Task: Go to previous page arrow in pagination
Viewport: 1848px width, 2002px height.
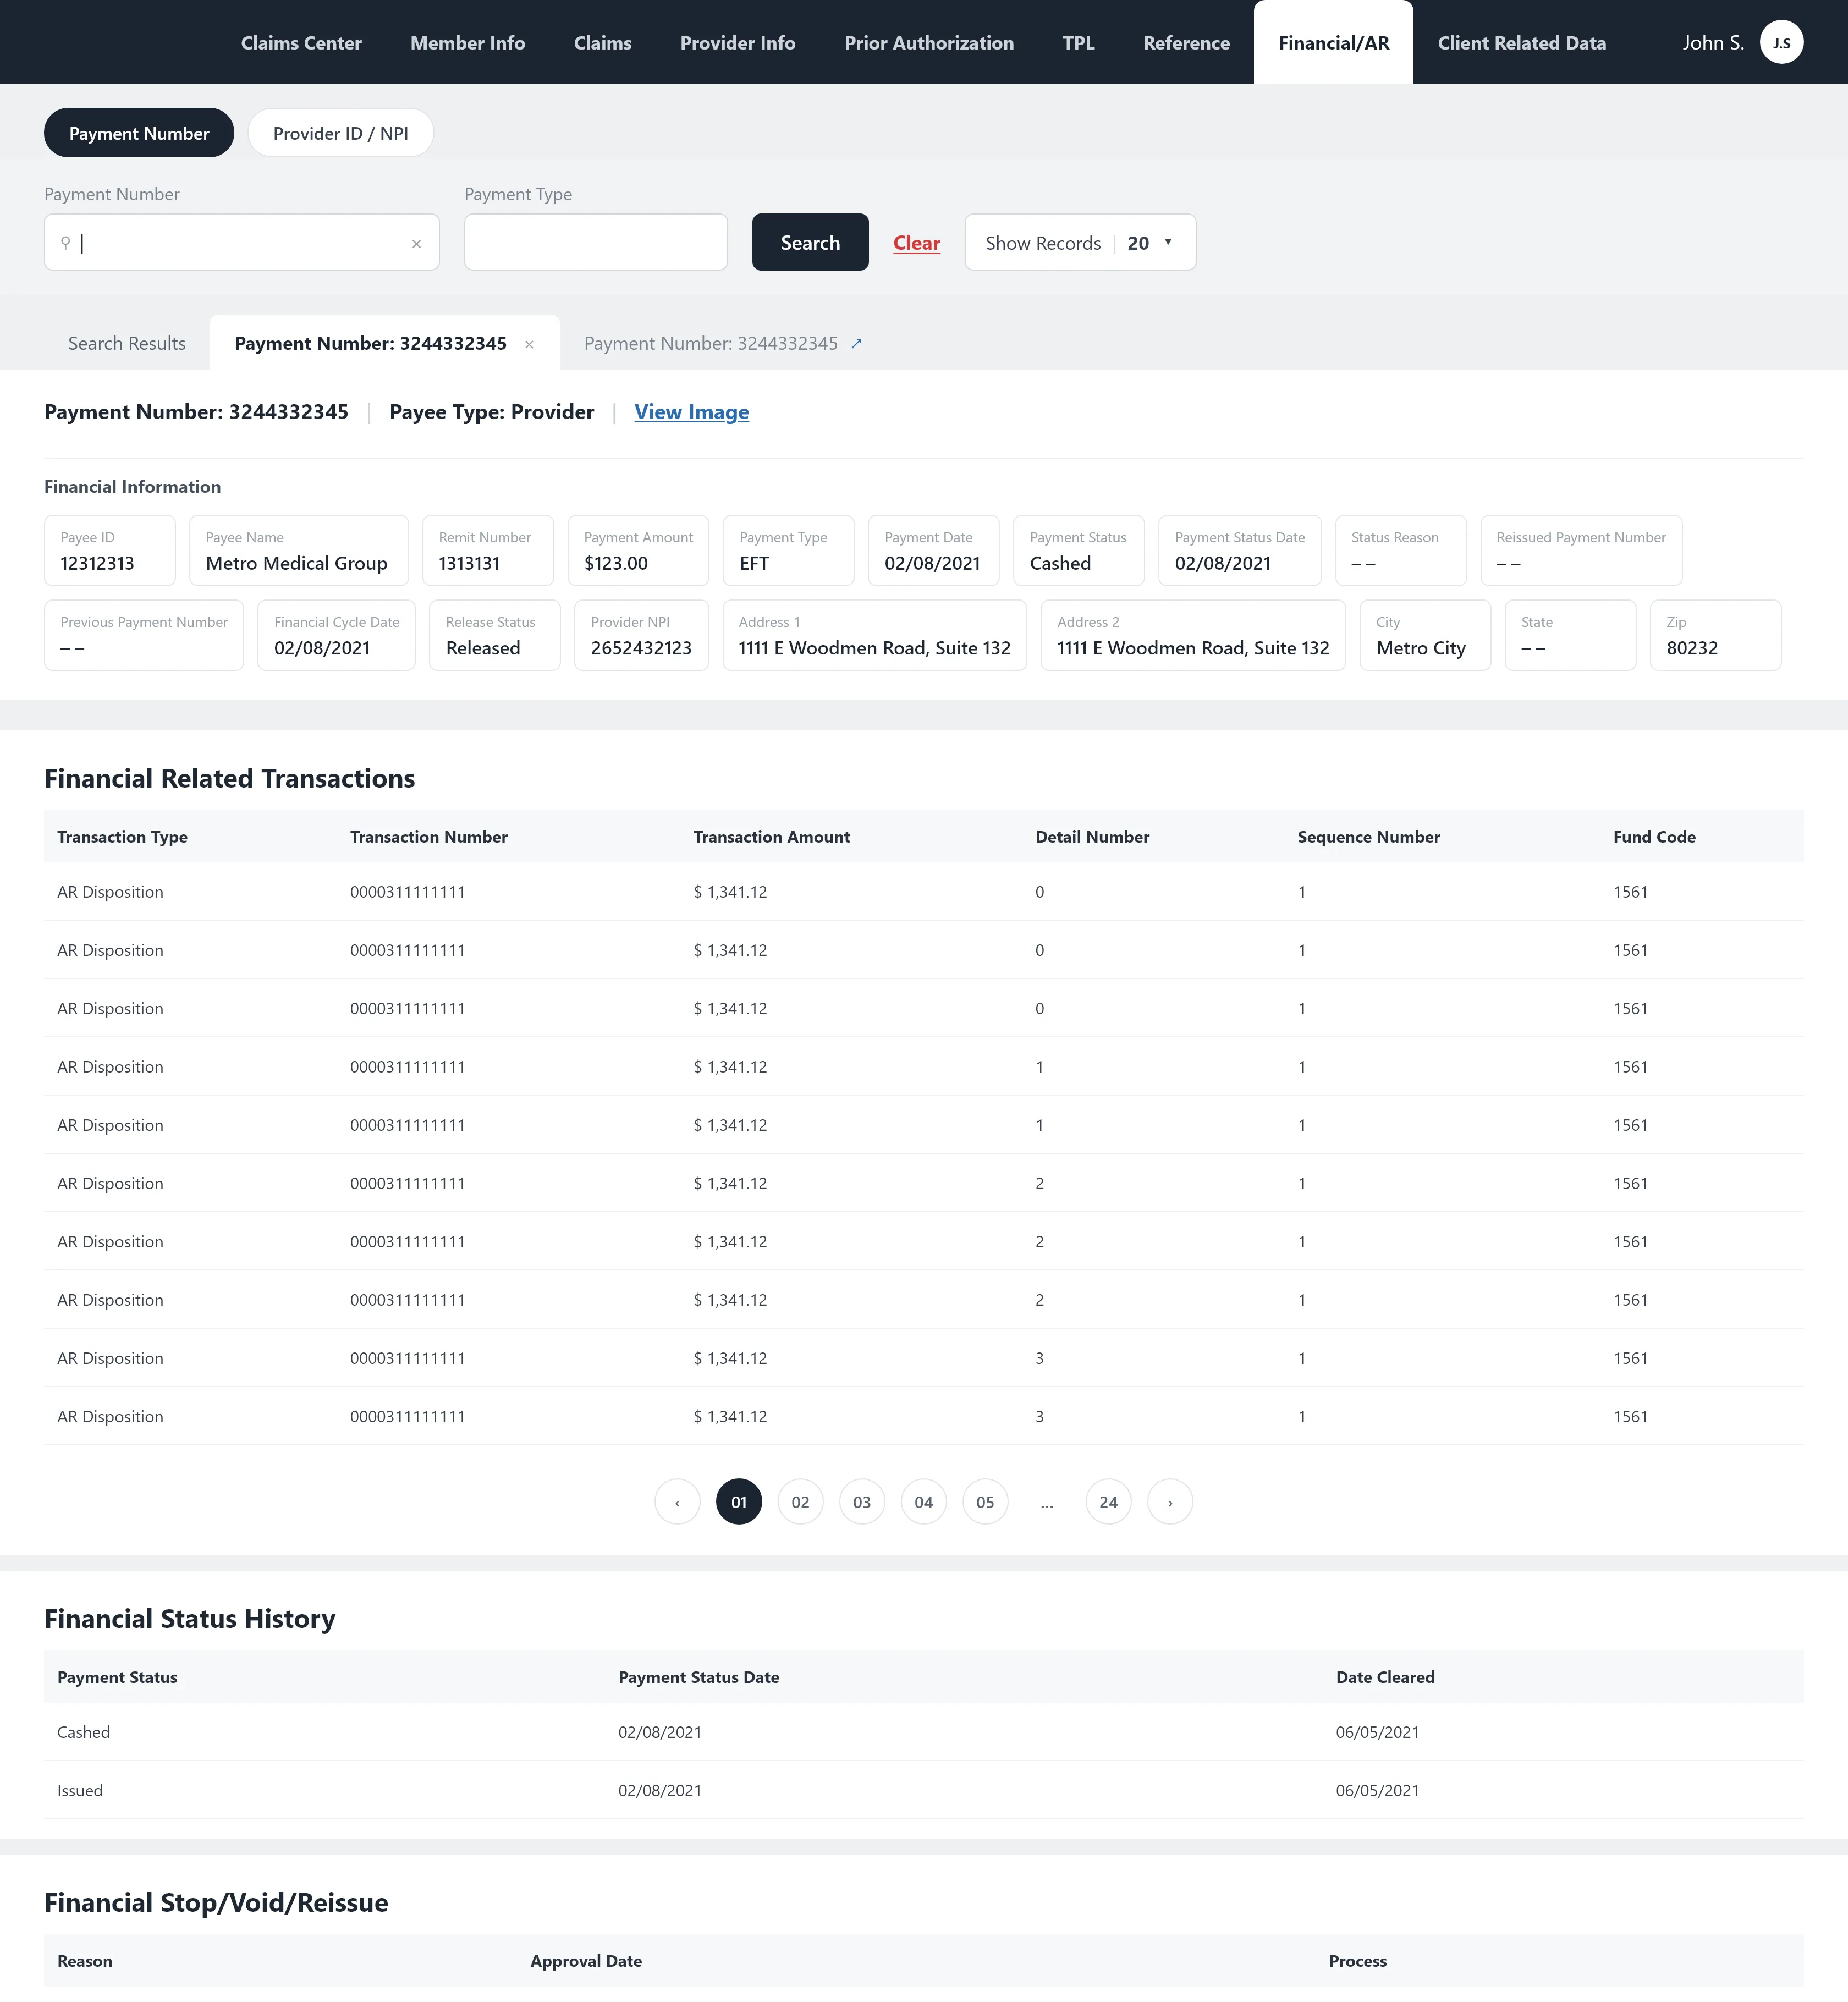Action: click(x=677, y=1502)
